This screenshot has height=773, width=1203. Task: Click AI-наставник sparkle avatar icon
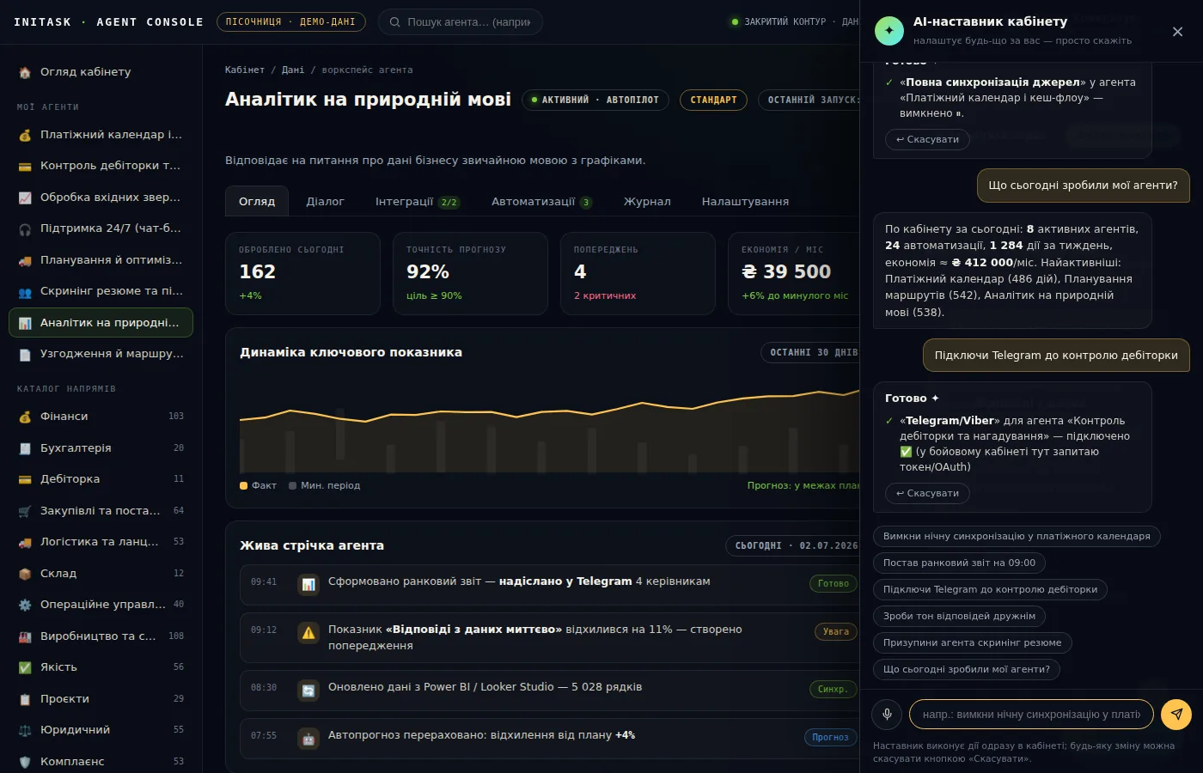click(889, 31)
